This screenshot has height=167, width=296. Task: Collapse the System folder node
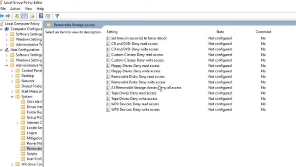click(x=12, y=97)
